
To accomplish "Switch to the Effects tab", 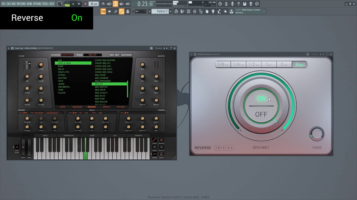I will click(x=106, y=107).
